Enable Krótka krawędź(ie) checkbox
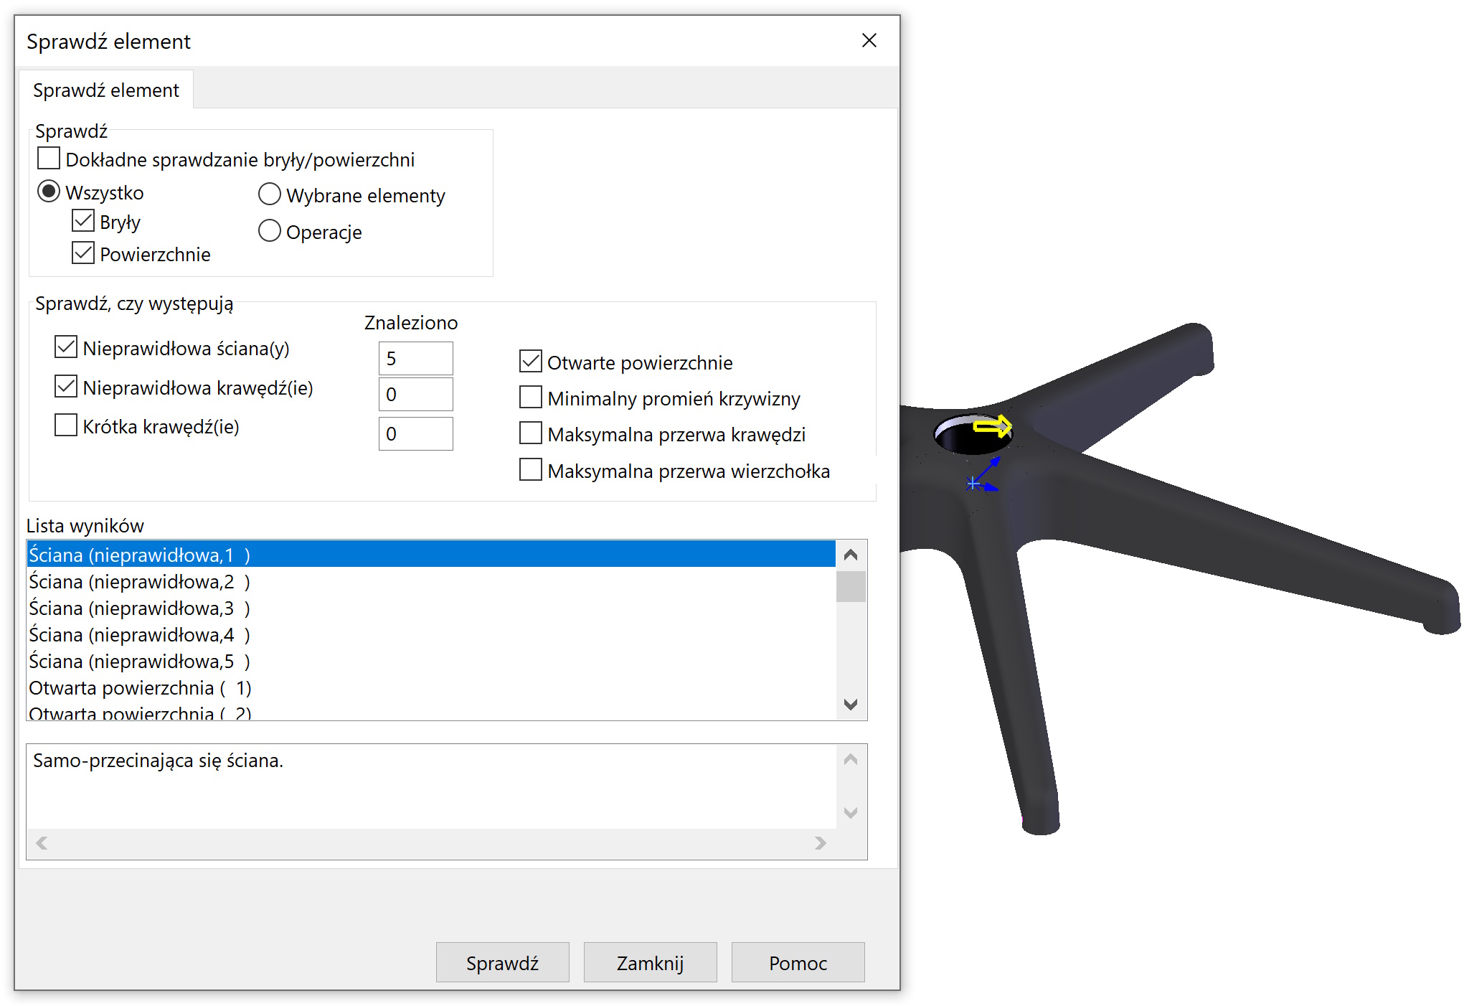The width and height of the screenshot is (1464, 1006). 66,426
